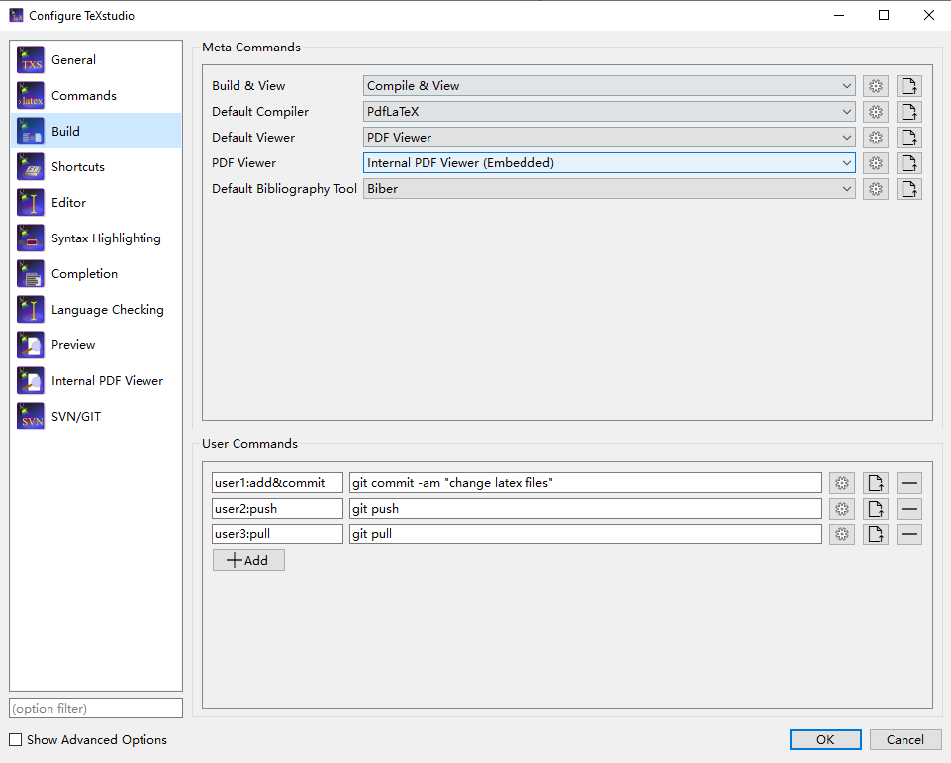Viewport: 951px width, 763px height.
Task: Remove the user2:push command with minus button
Action: (x=909, y=509)
